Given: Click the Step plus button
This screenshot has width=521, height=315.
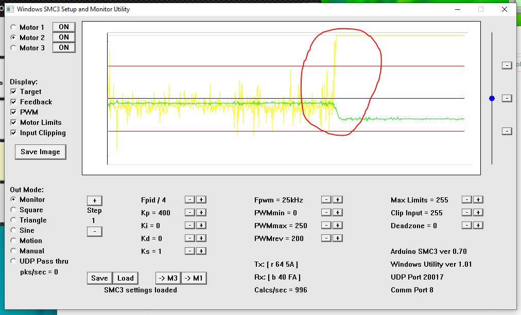Looking at the screenshot, I should (x=94, y=200).
